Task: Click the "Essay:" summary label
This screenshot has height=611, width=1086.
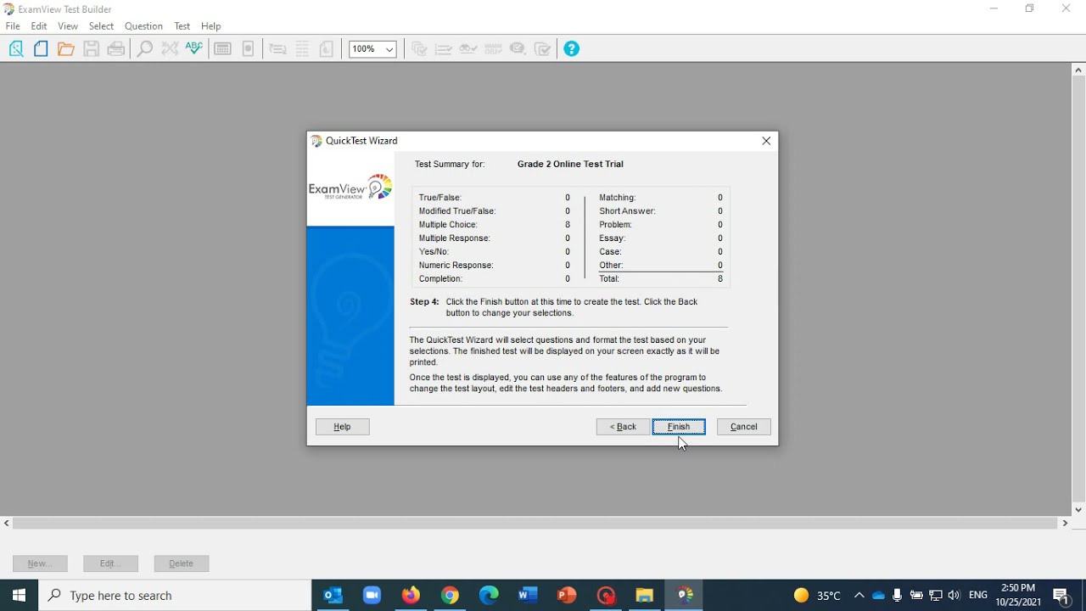Action: pyautogui.click(x=612, y=238)
